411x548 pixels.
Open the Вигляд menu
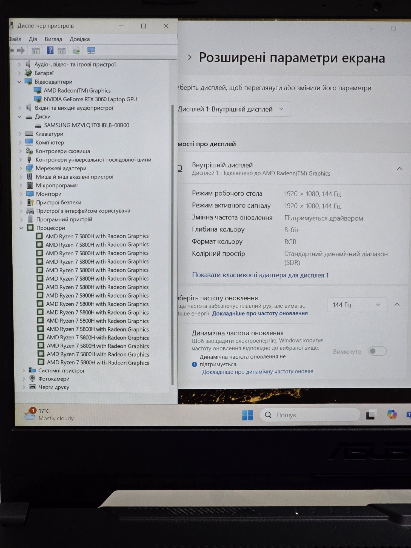pyautogui.click(x=53, y=39)
